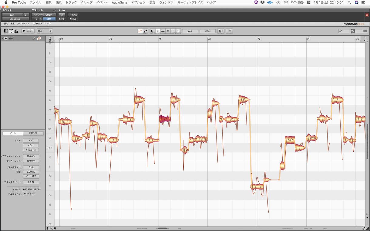Viewport: 370px width, 231px height.
Task: Open Melodyne オプション menu
Action: click(x=37, y=23)
